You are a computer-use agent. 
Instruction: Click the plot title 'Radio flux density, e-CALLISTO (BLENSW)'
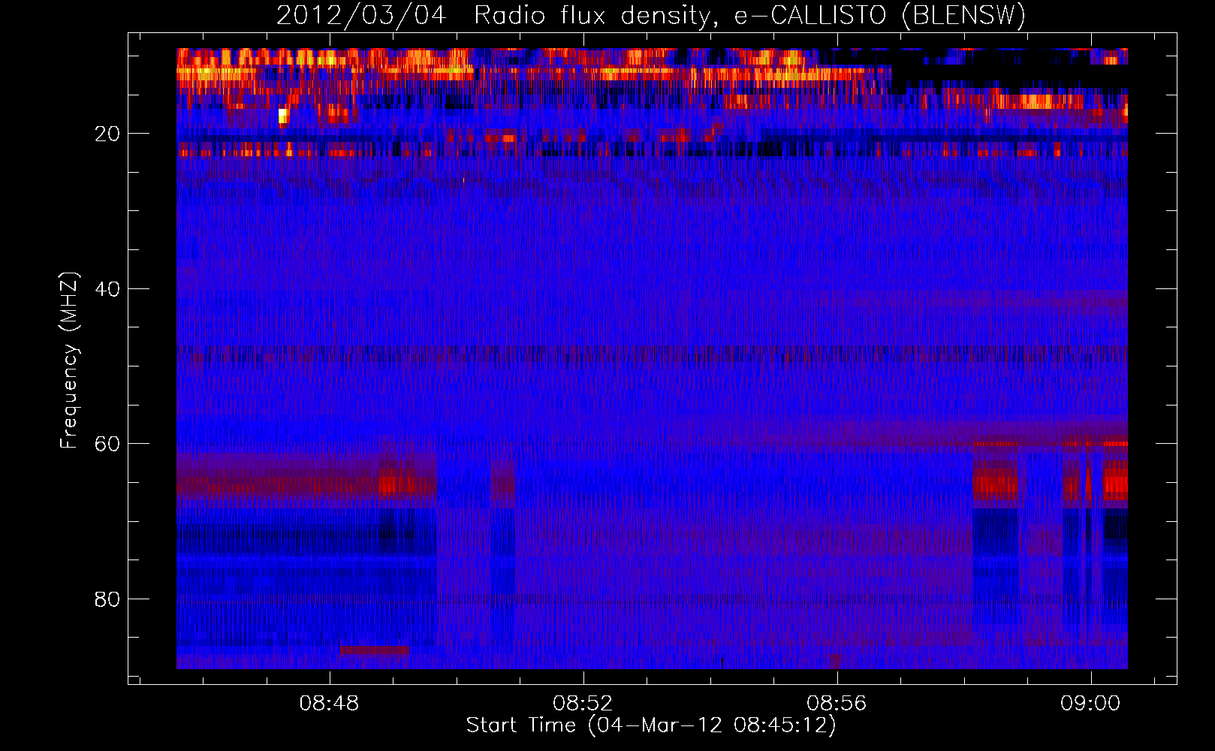point(749,16)
